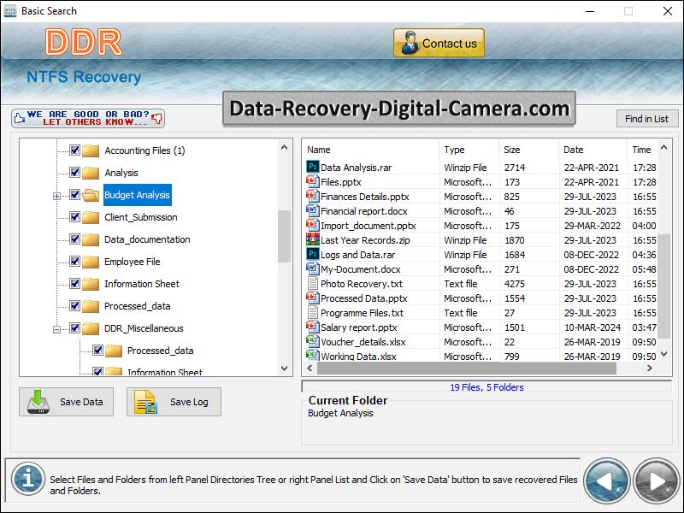Open the Contact us button

(439, 44)
